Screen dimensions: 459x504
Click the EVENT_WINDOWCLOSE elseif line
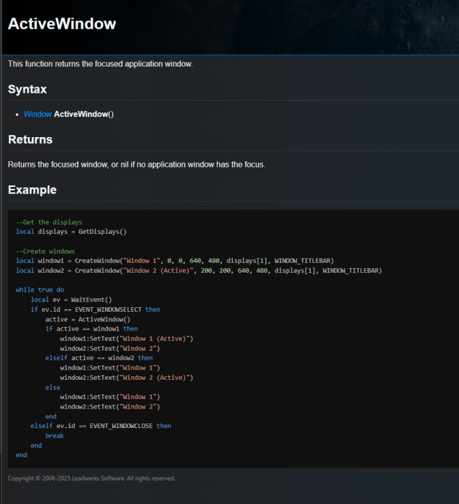pyautogui.click(x=100, y=426)
